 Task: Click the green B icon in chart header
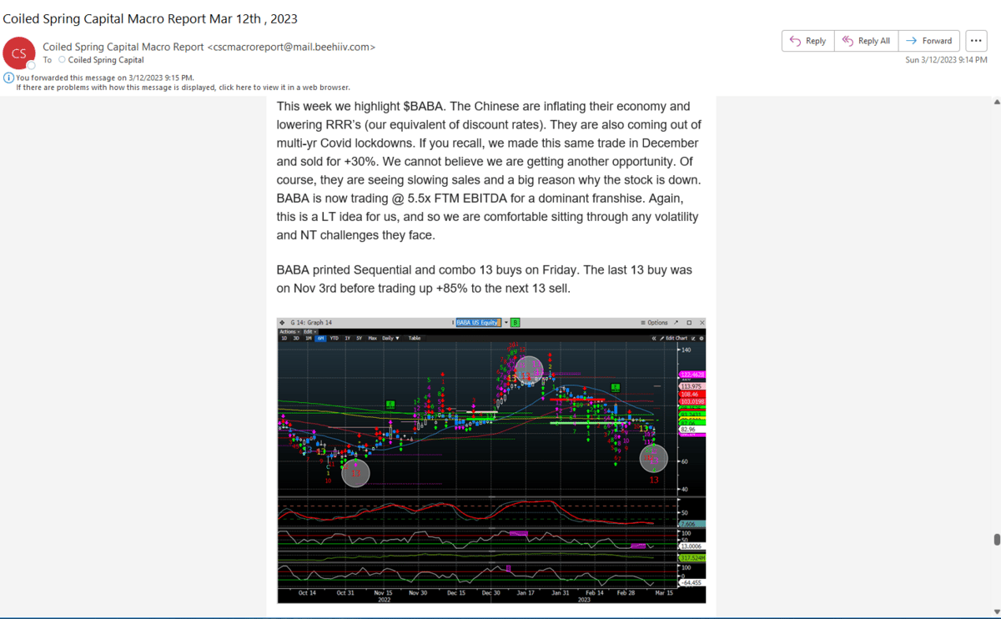(516, 322)
